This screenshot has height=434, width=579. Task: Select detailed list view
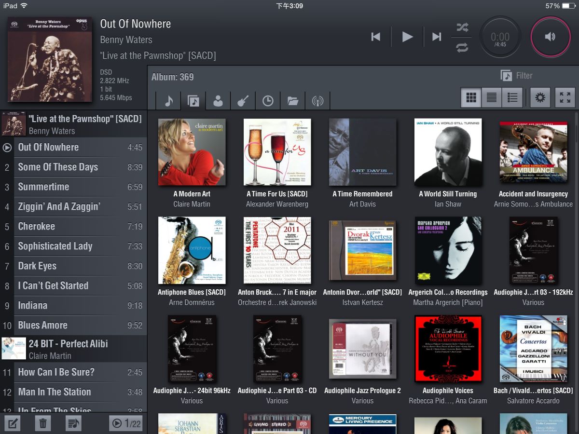click(512, 98)
